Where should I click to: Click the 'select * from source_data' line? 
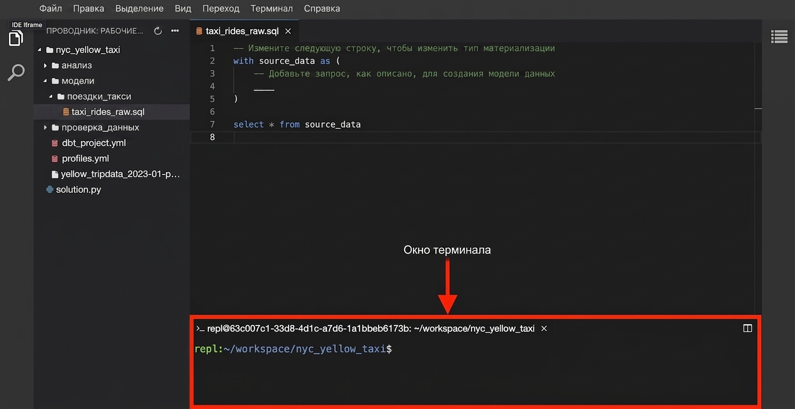tap(297, 124)
